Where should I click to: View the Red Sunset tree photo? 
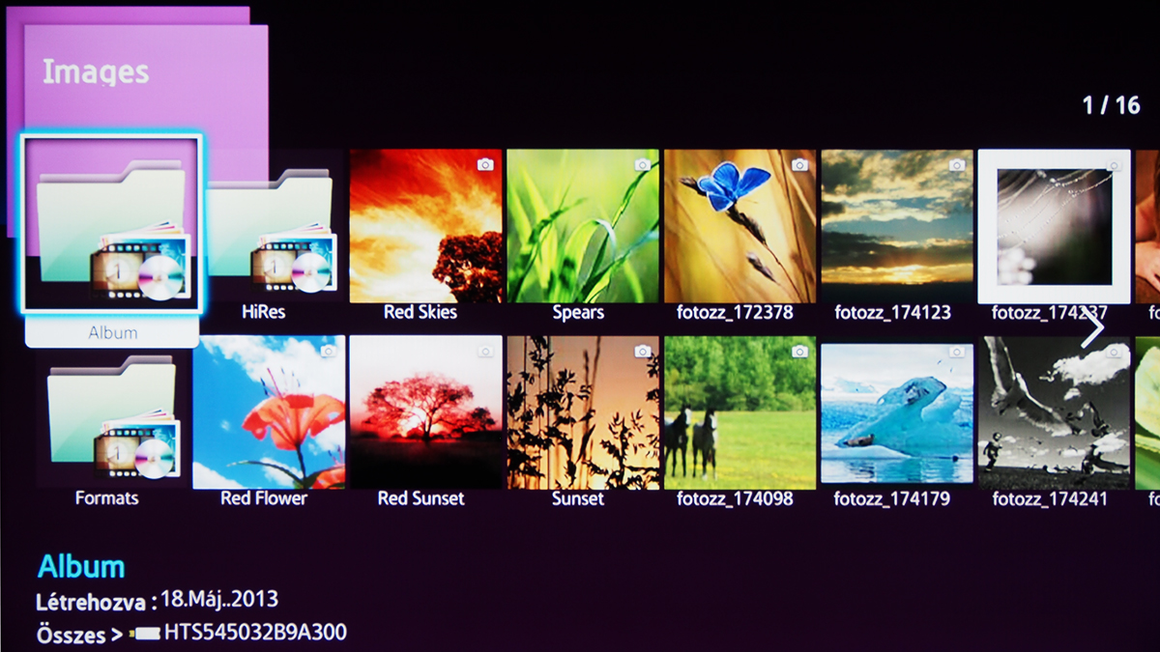425,412
